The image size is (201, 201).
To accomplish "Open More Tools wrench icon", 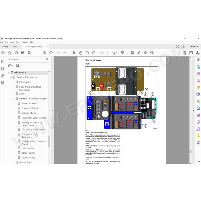I will coord(198,143).
